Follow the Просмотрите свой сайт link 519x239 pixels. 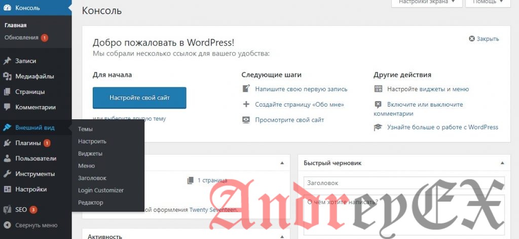(x=289, y=120)
